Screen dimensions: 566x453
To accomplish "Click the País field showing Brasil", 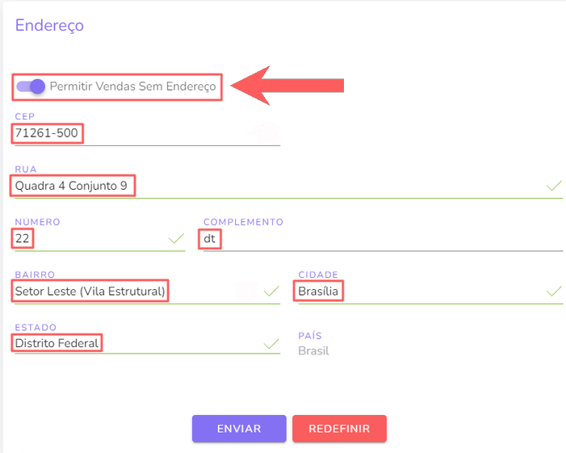I will point(314,350).
